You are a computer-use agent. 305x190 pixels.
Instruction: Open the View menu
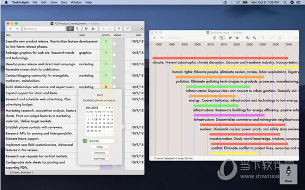[x=54, y=3]
